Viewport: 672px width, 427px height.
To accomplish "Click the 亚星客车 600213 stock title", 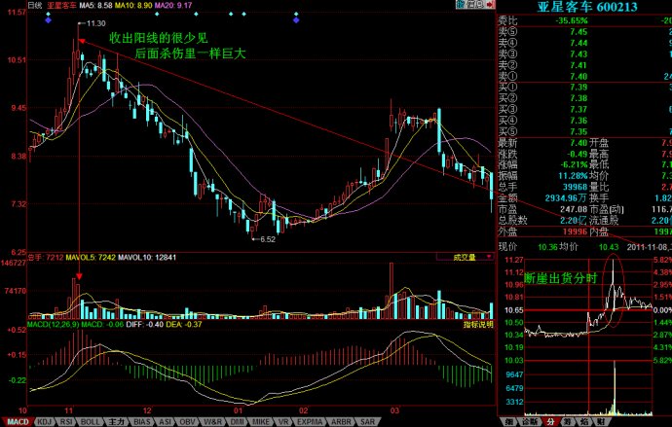I will pos(584,7).
